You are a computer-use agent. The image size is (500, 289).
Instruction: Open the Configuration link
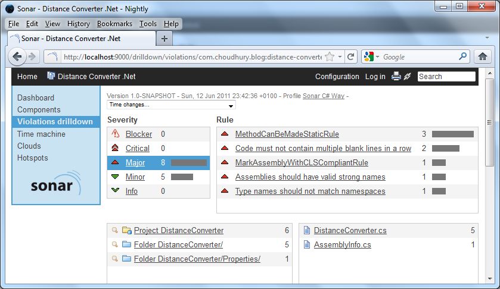[x=337, y=76]
